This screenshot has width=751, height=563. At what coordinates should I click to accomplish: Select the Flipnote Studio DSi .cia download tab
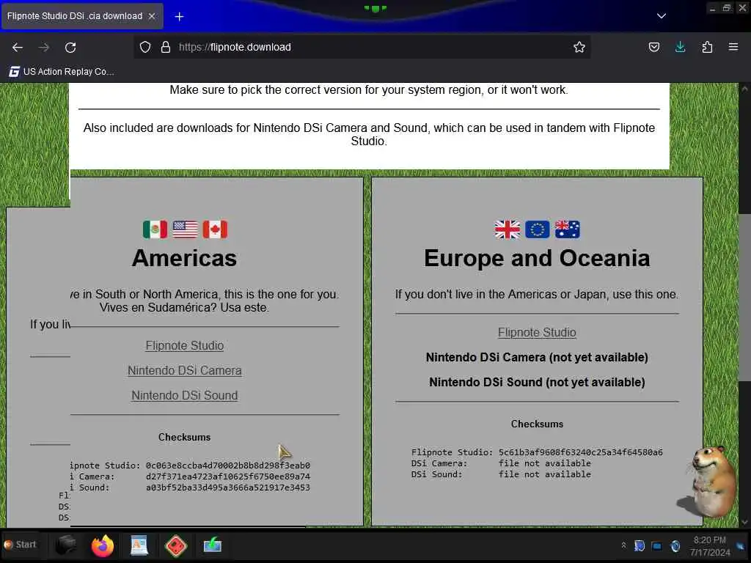click(x=81, y=16)
